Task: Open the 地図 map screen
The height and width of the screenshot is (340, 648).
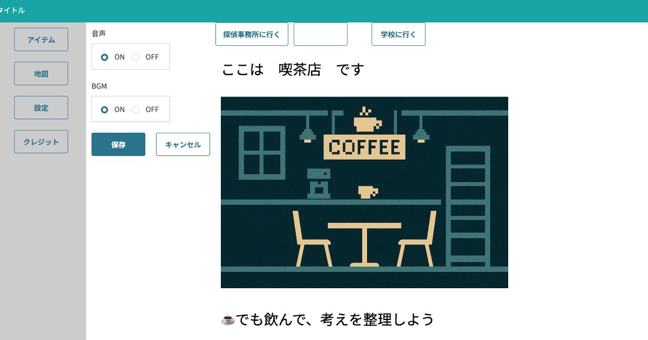Action: click(41, 73)
